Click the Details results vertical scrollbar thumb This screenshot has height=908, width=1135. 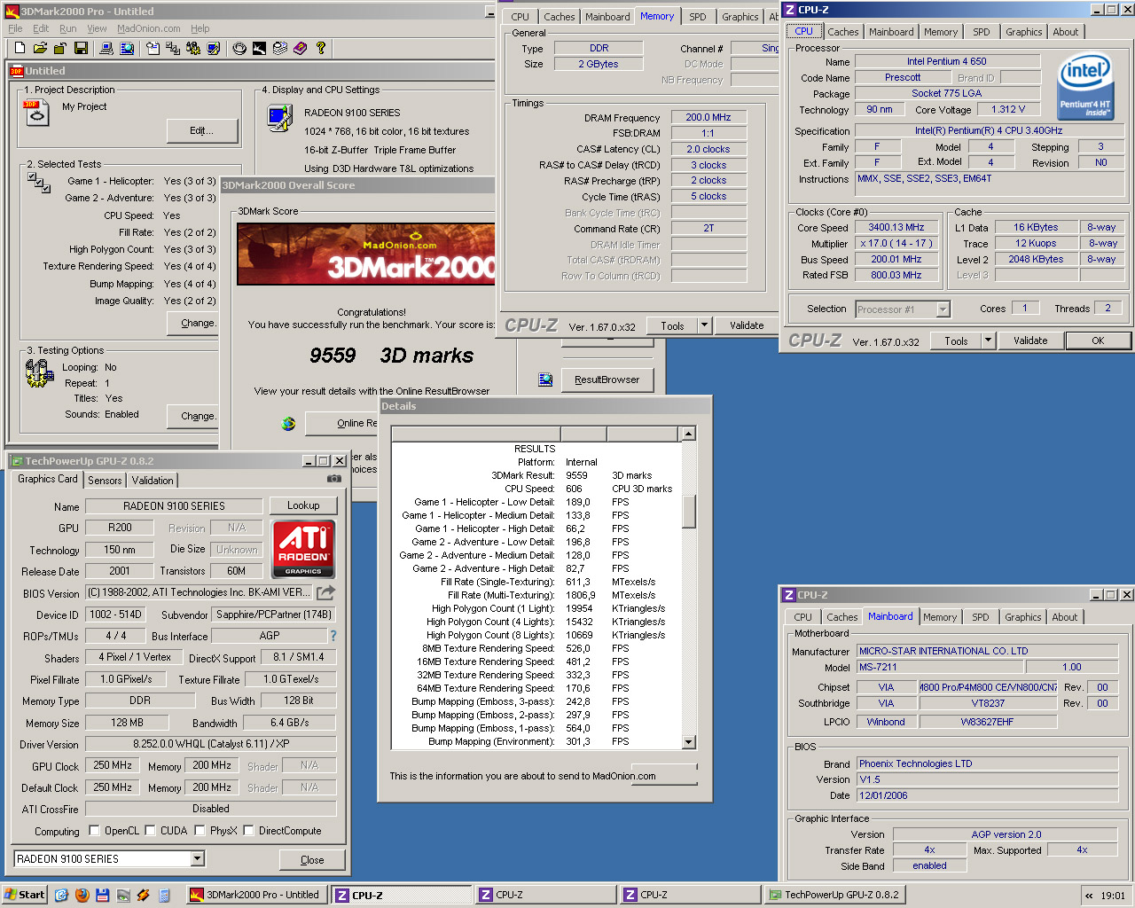click(688, 511)
